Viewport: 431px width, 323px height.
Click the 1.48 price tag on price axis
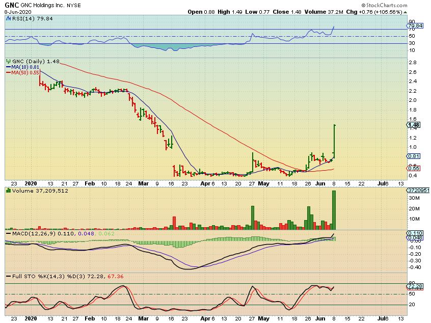(413, 125)
